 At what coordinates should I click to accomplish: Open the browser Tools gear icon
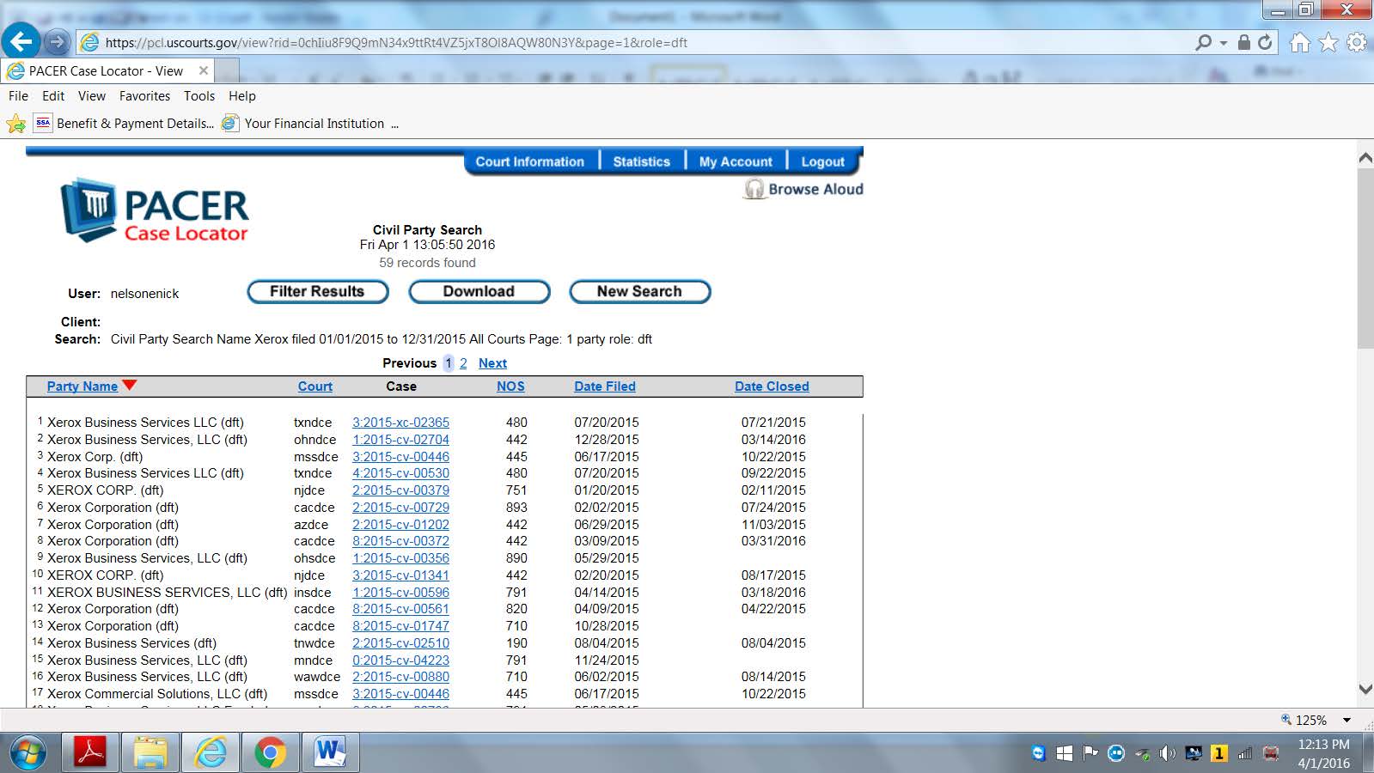click(x=1357, y=42)
